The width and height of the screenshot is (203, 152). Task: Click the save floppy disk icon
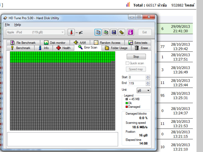tap(114, 32)
